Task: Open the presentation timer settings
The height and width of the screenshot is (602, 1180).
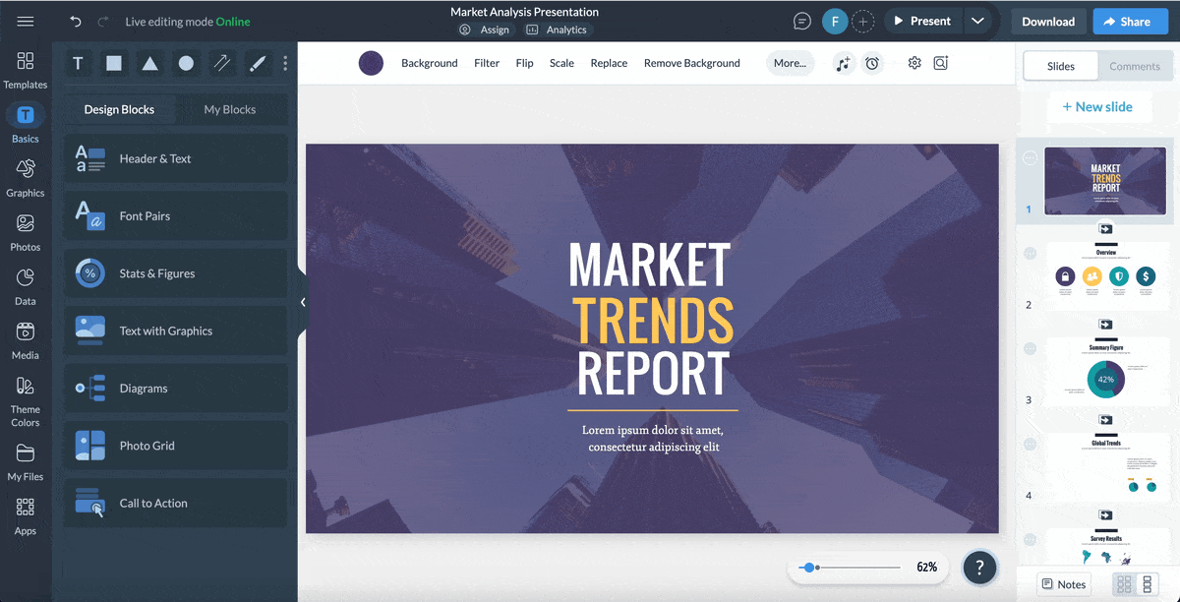Action: coord(872,62)
